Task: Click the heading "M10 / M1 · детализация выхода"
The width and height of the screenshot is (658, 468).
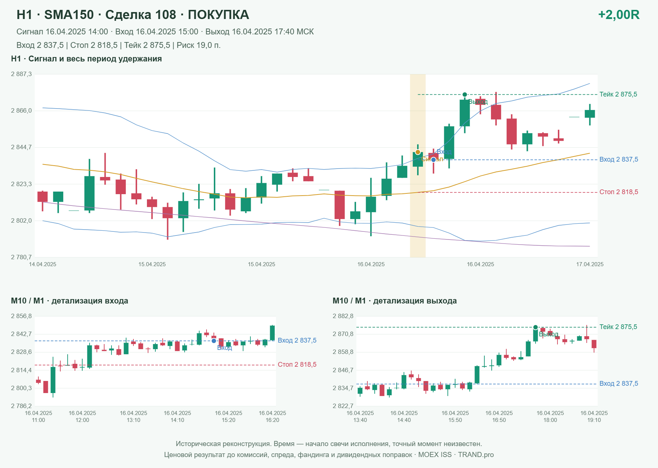Action: click(395, 301)
